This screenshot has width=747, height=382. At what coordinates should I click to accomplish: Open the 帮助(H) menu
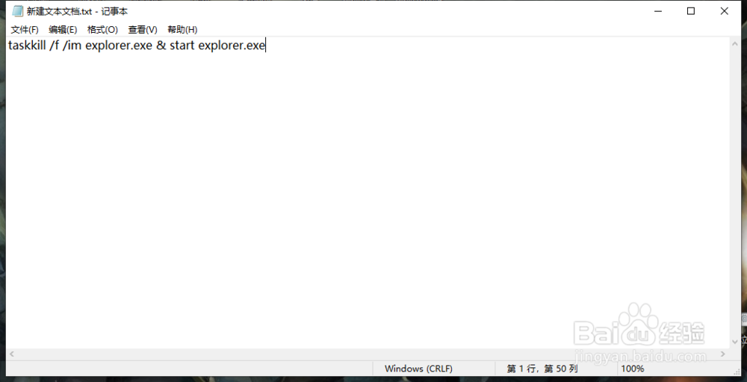[182, 30]
